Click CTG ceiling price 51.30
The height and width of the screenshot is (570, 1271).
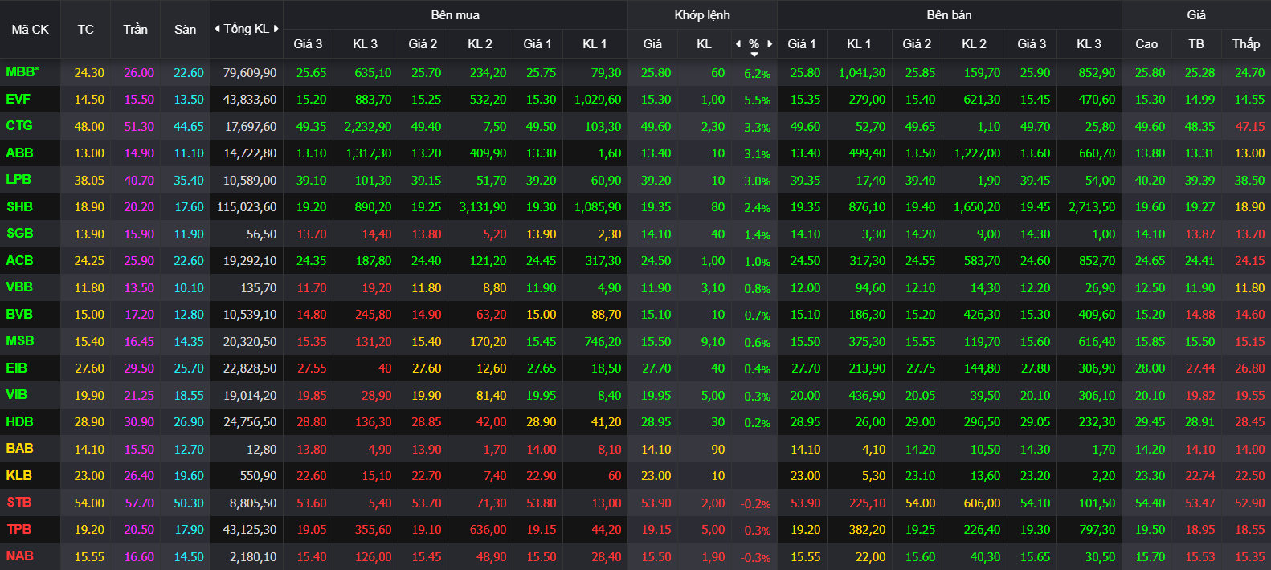139,127
